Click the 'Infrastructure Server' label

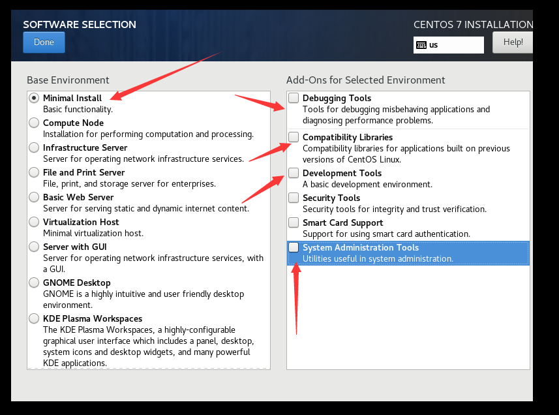click(85, 147)
